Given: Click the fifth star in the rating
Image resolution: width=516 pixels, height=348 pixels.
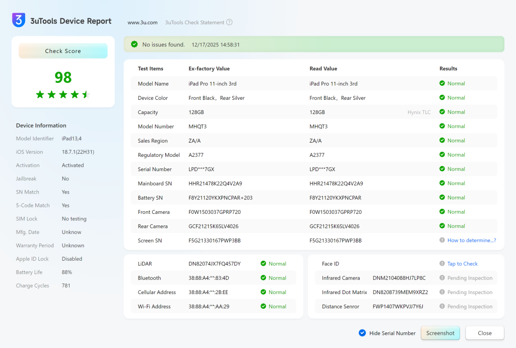Looking at the screenshot, I should click(86, 94).
